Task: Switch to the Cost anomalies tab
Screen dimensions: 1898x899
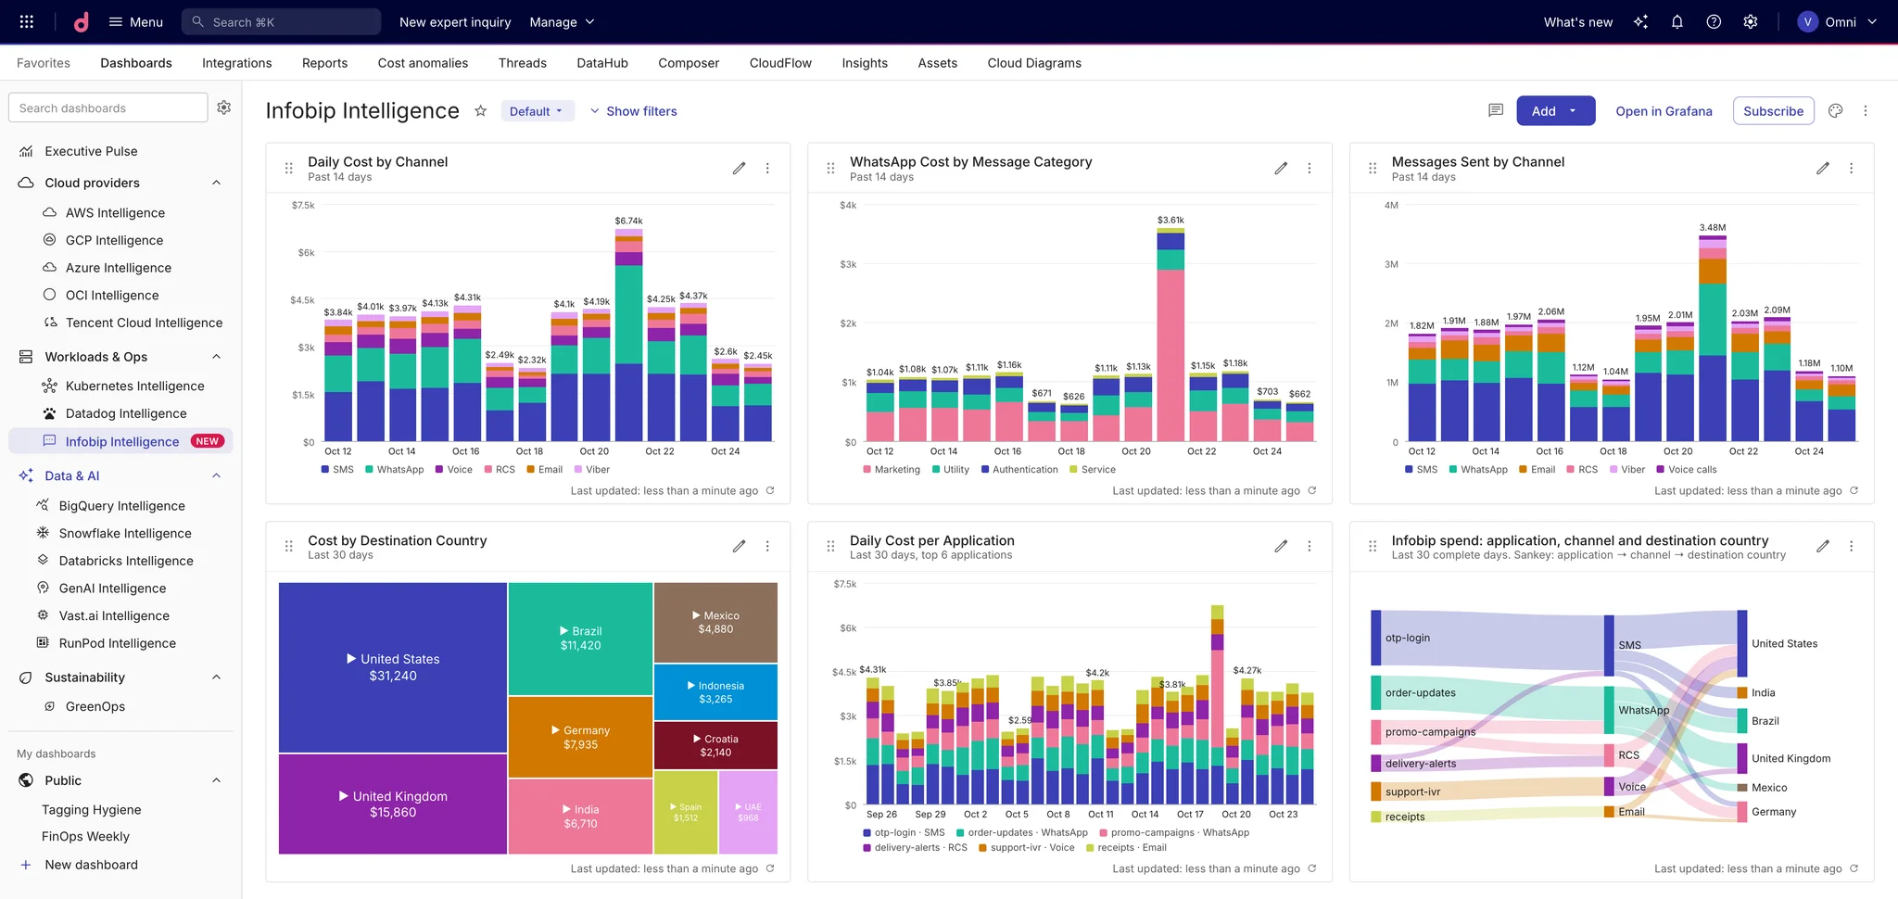Action: tap(423, 63)
